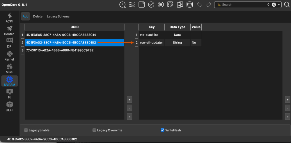291x143 pixels.
Task: Click the magnifying glass search icon
Action: point(287,5)
